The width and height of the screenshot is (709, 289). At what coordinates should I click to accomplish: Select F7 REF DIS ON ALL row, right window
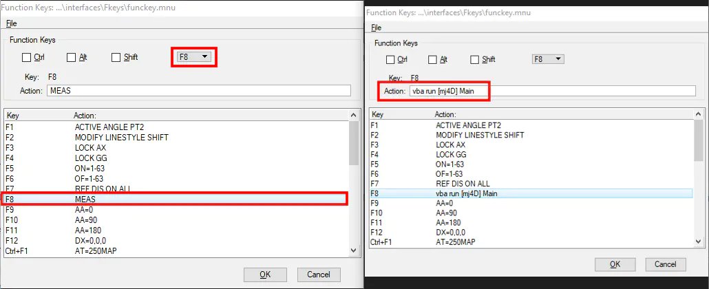[531, 184]
